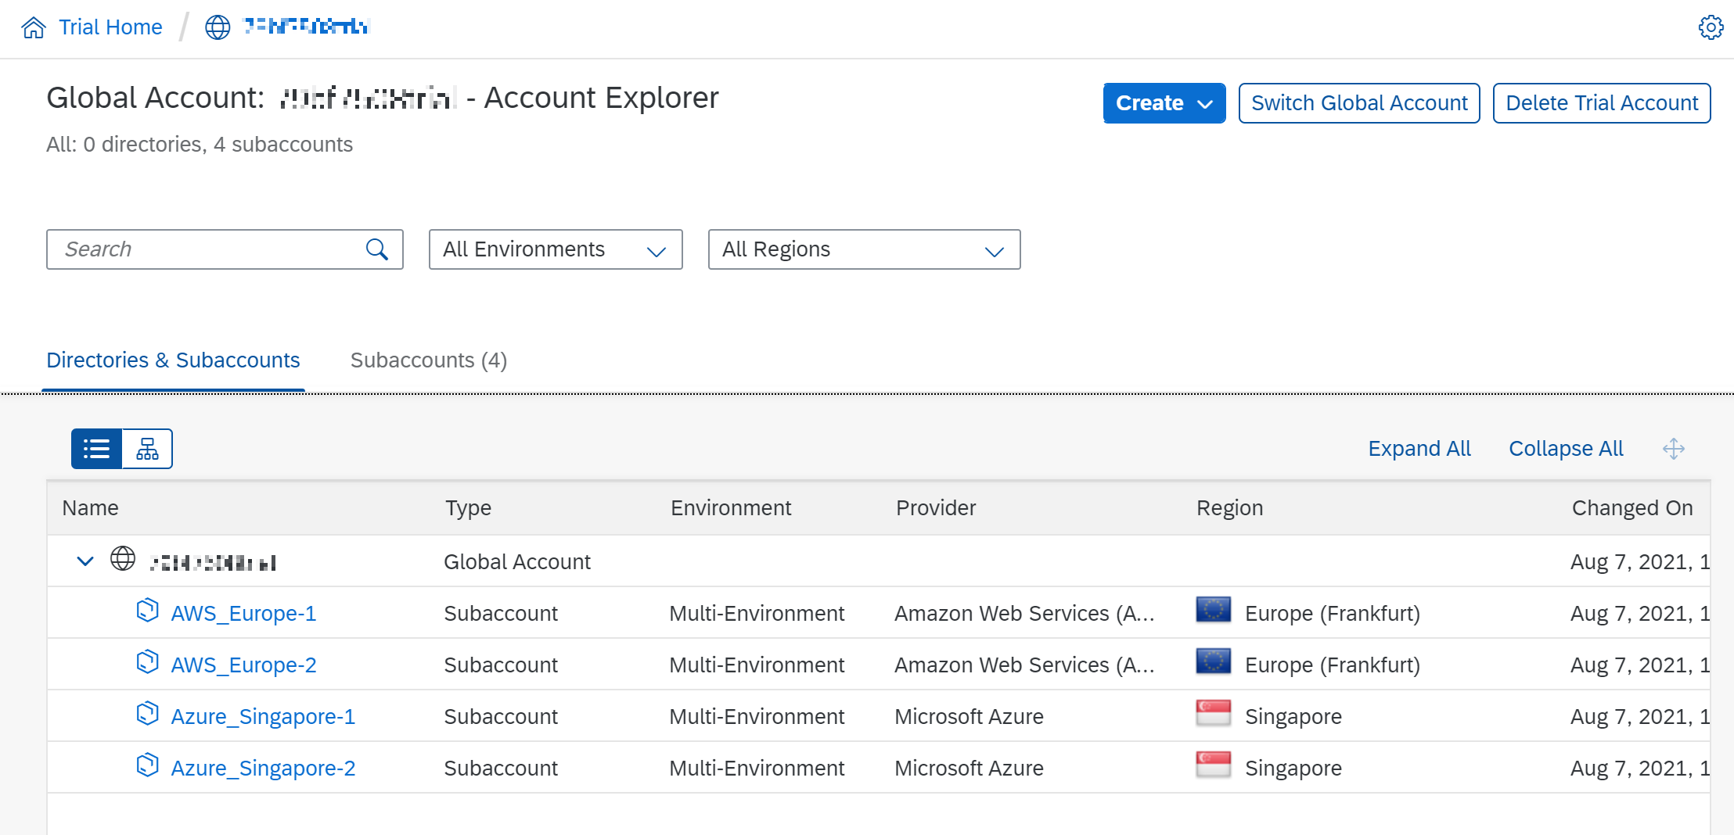
Task: Click the search magnifier icon
Action: [x=377, y=249]
